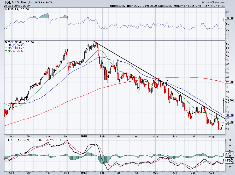The width and height of the screenshot is (235, 175).
Task: Click the 34 price level on right axis
Action: click(x=227, y=129)
